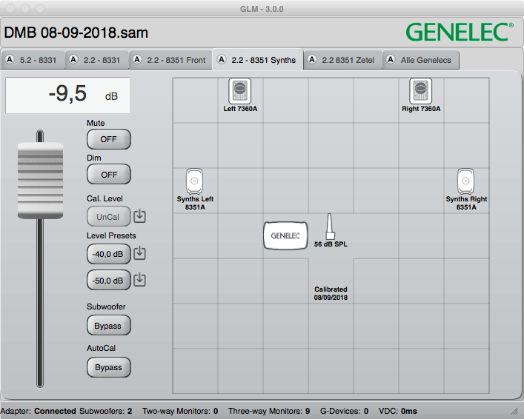Click the master volume fader knob

[40, 181]
